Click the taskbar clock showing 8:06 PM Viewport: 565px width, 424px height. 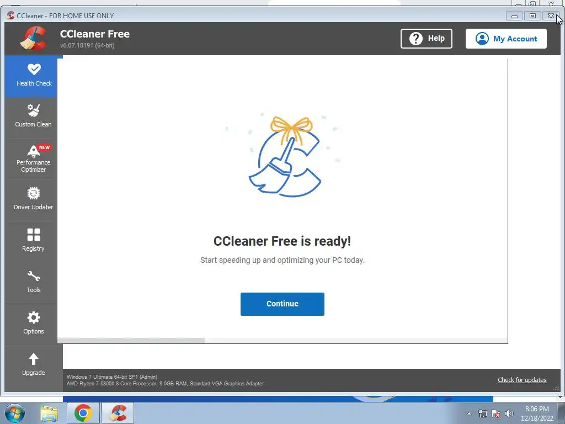[x=537, y=414]
